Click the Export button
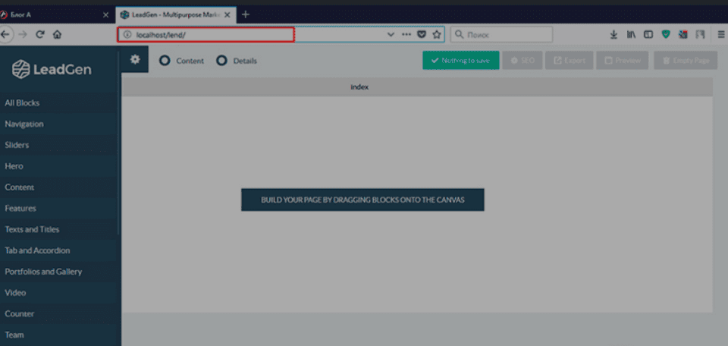This screenshot has width=728, height=346. (x=569, y=61)
